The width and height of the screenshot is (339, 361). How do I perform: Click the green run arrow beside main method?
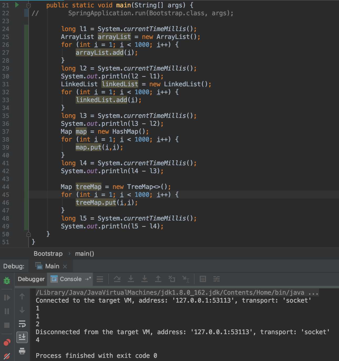[x=17, y=5]
